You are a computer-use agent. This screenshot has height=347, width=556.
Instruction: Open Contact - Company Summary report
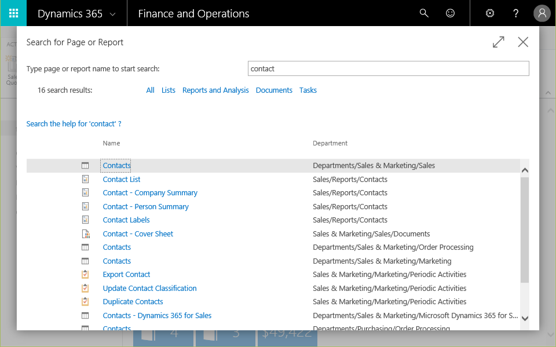150,193
